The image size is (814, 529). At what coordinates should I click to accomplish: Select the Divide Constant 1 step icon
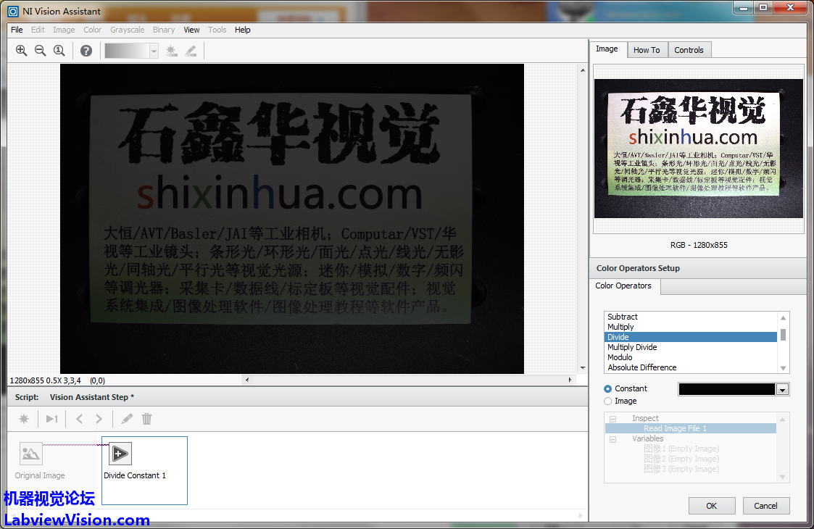(x=120, y=454)
